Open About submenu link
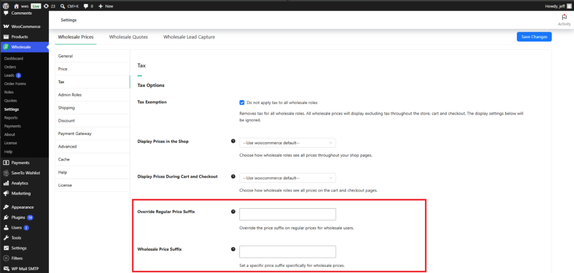 10,134
